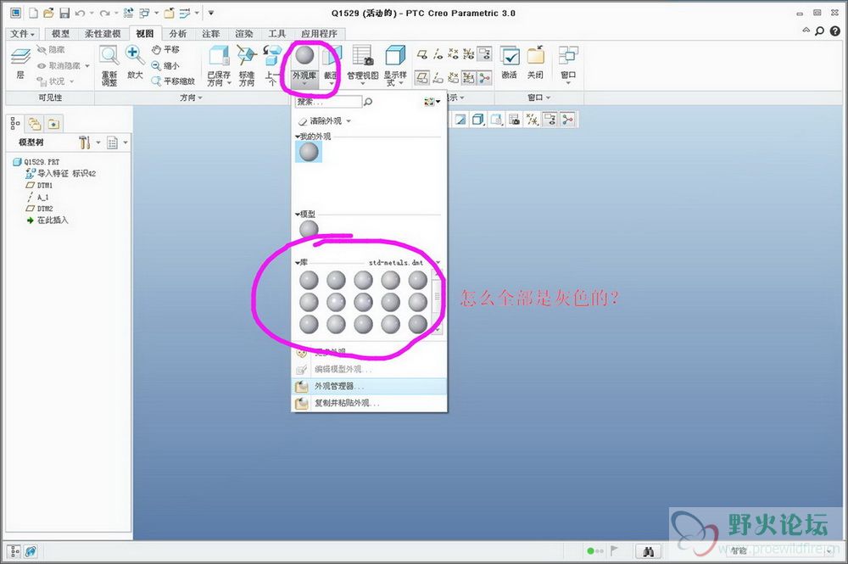Click the search magnifier in appearance panel
848x564 pixels.
pyautogui.click(x=368, y=101)
